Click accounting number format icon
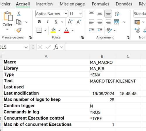The image size is (146, 131). click(137, 22)
